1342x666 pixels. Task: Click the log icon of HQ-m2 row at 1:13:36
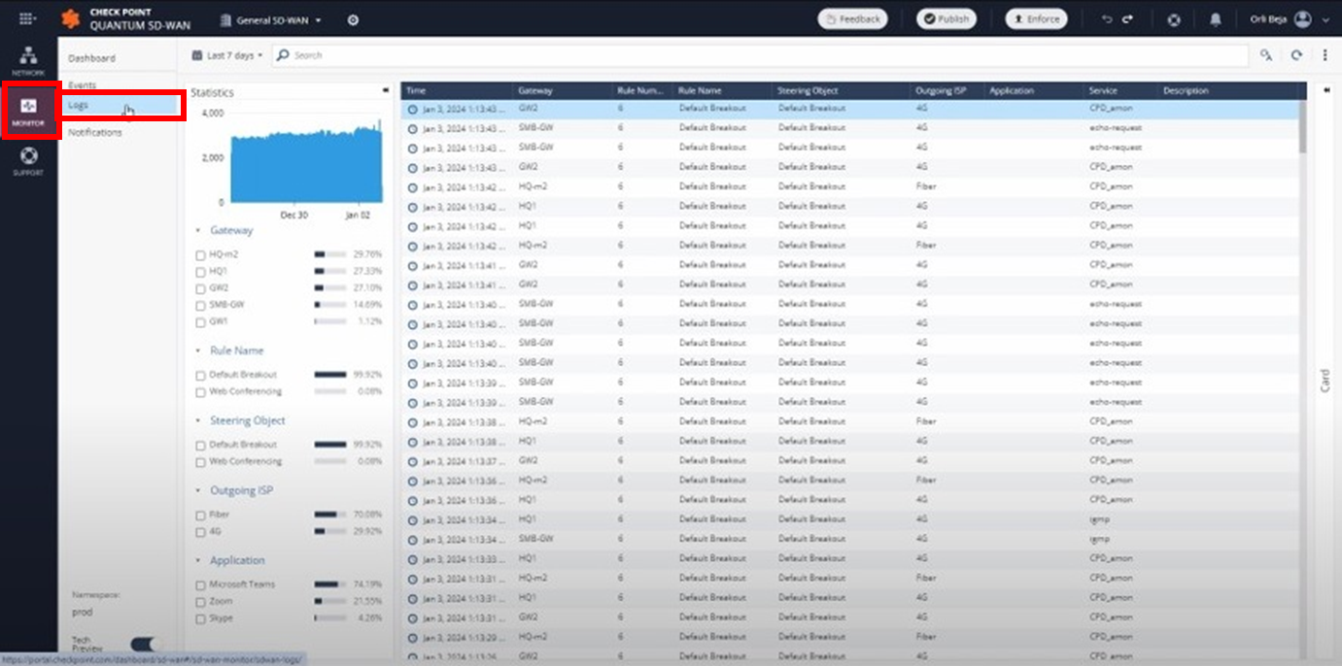[x=413, y=481]
